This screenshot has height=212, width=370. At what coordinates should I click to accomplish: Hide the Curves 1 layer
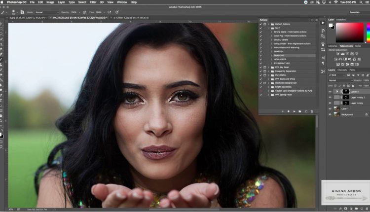tap(330, 92)
